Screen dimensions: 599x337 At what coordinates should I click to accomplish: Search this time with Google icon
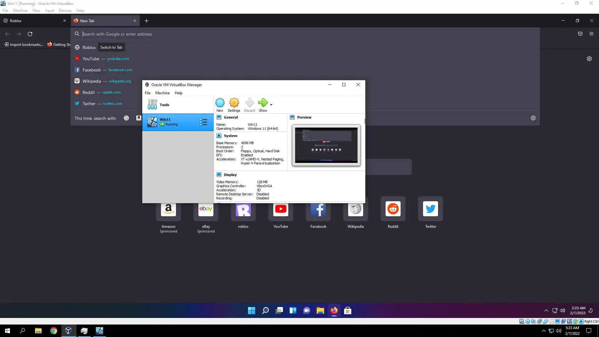(x=126, y=118)
